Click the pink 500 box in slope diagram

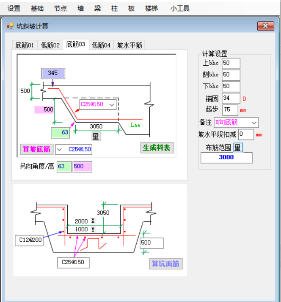point(44,109)
